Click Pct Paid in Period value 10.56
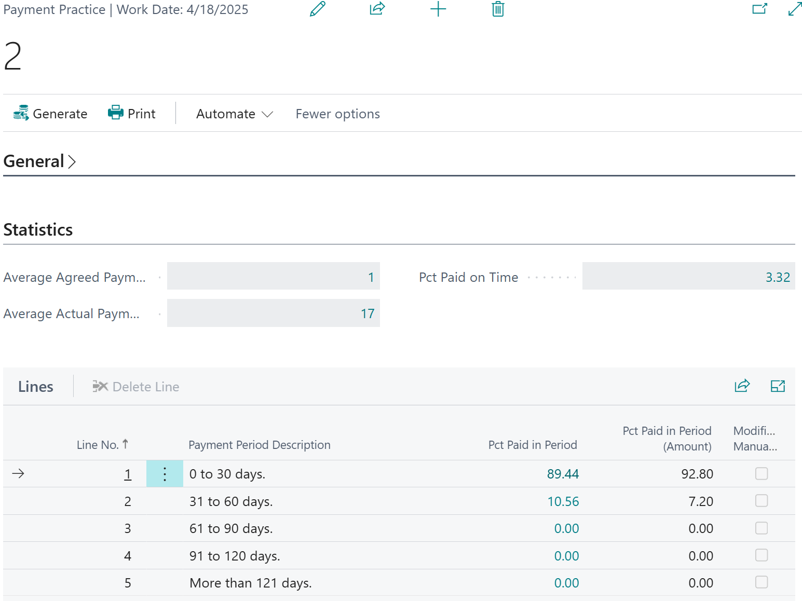The width and height of the screenshot is (802, 601). click(563, 501)
